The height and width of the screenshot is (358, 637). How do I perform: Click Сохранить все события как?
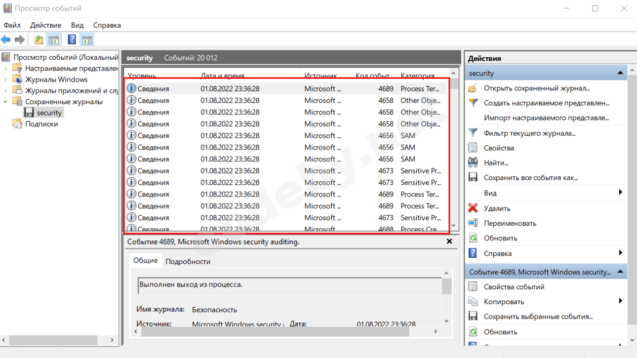click(x=530, y=177)
